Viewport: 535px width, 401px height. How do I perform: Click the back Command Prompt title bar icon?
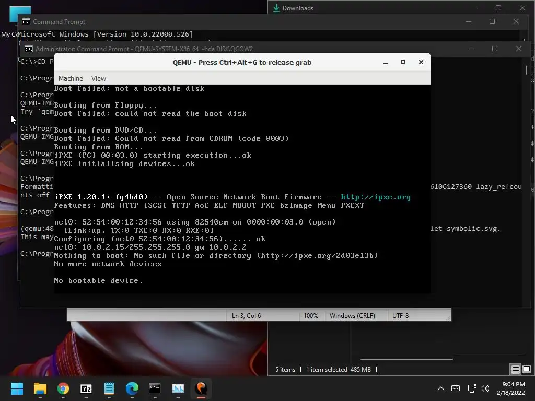click(26, 22)
